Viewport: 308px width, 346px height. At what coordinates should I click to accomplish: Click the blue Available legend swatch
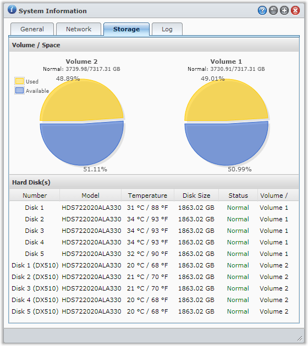click(19, 91)
